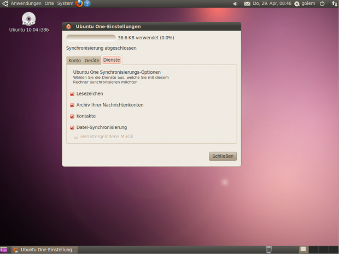Open the Anwendungen menu

(26, 3)
